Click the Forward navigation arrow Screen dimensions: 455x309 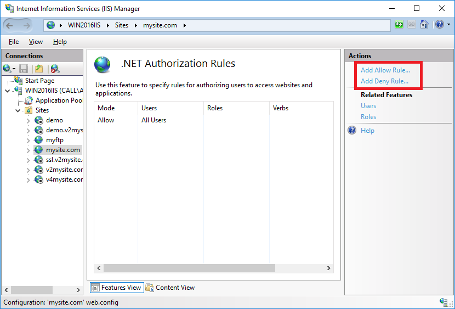[27, 26]
